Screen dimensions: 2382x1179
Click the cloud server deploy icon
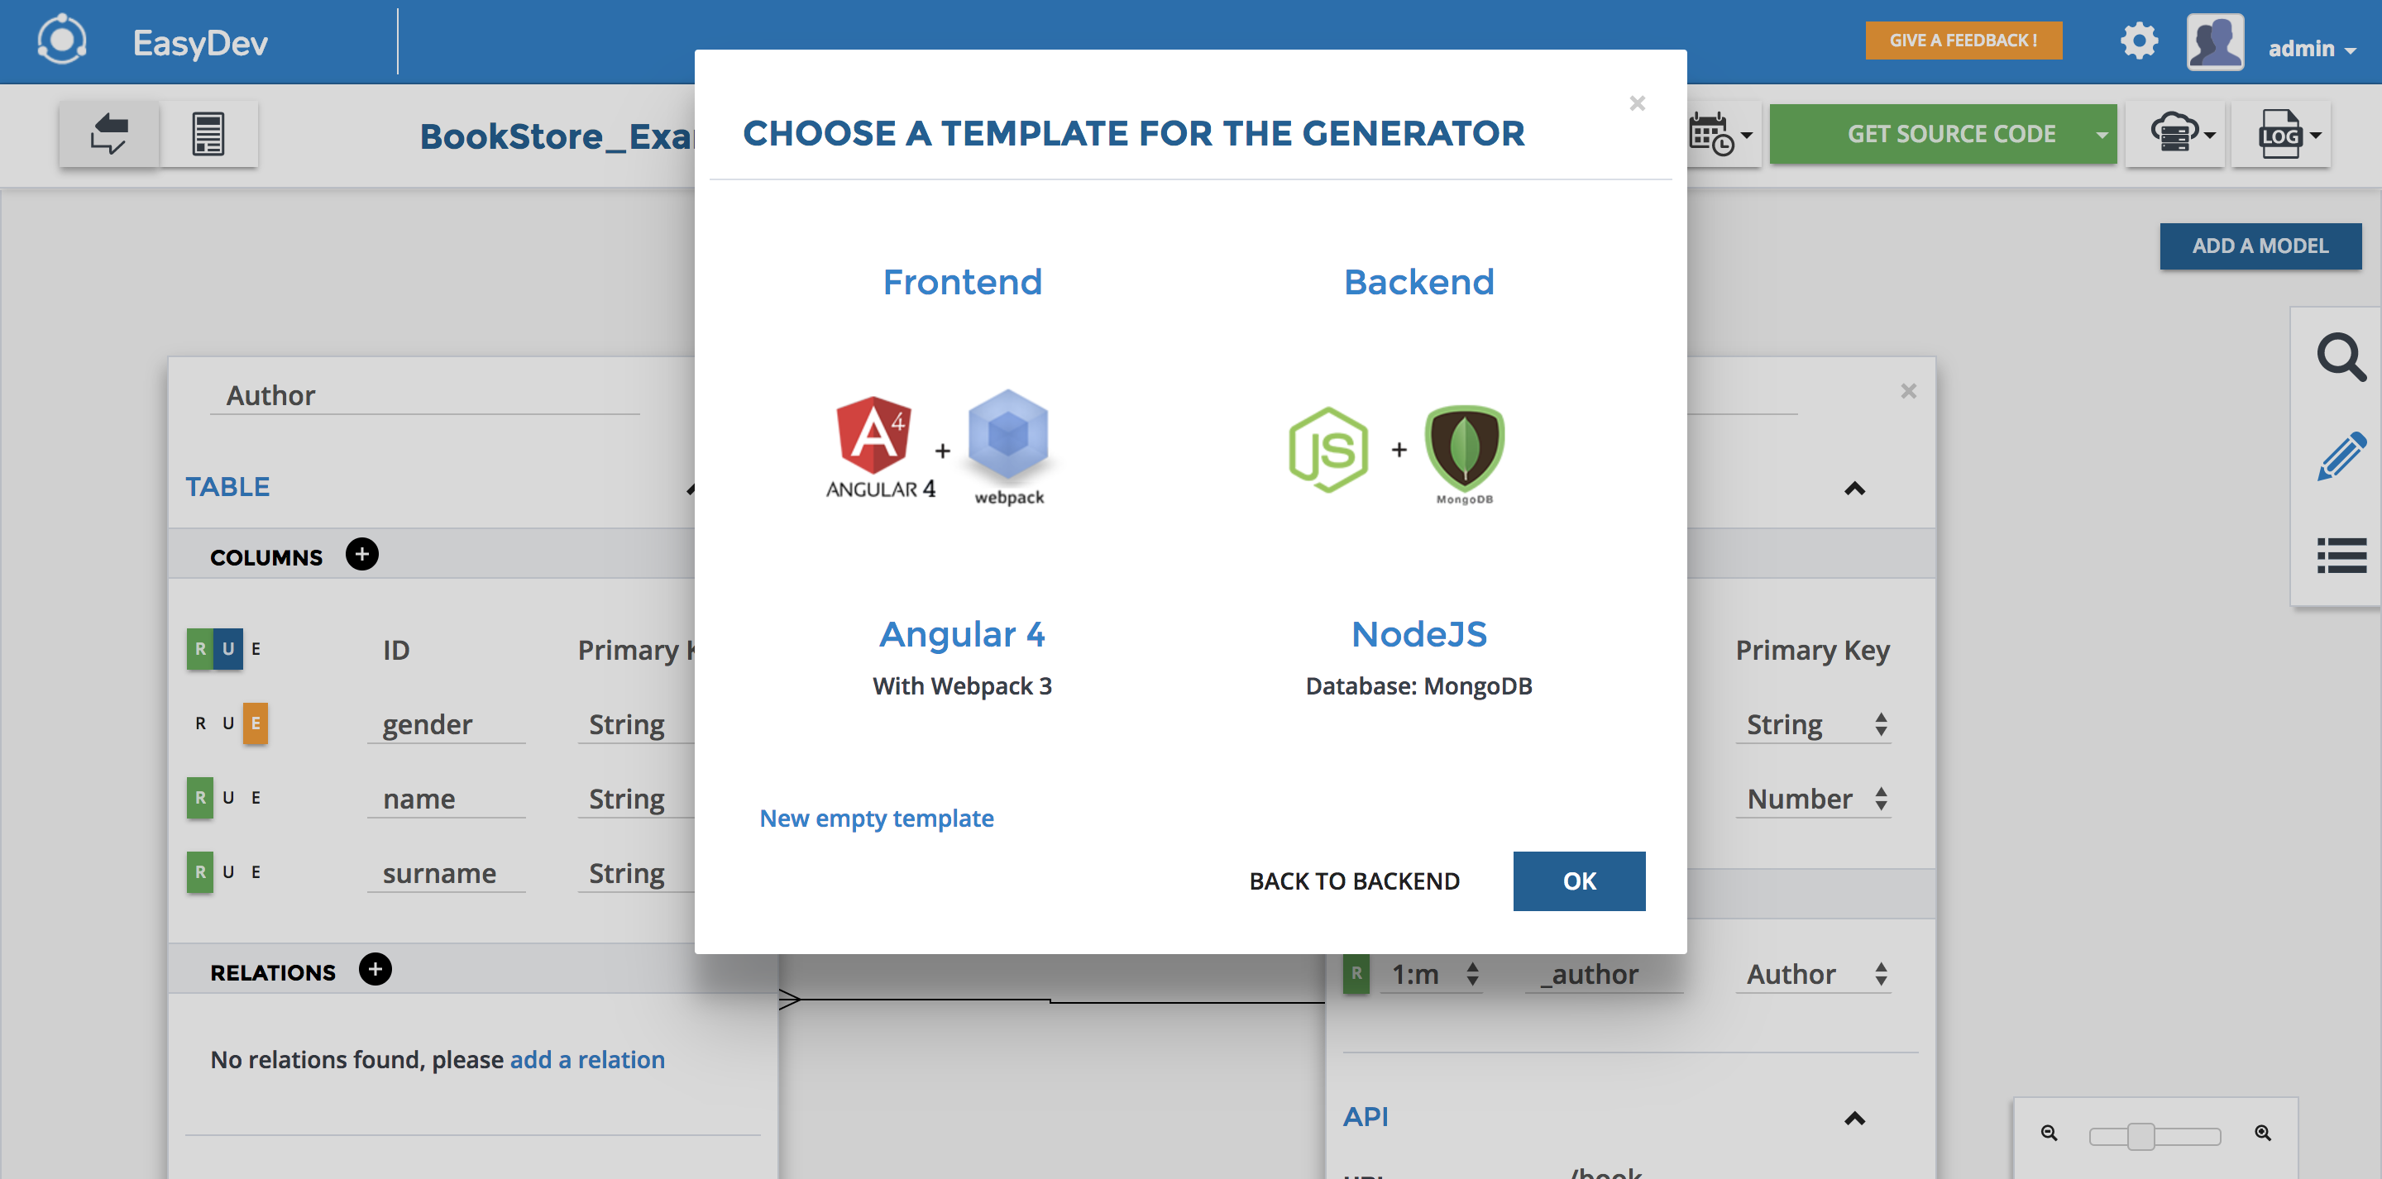[2175, 135]
